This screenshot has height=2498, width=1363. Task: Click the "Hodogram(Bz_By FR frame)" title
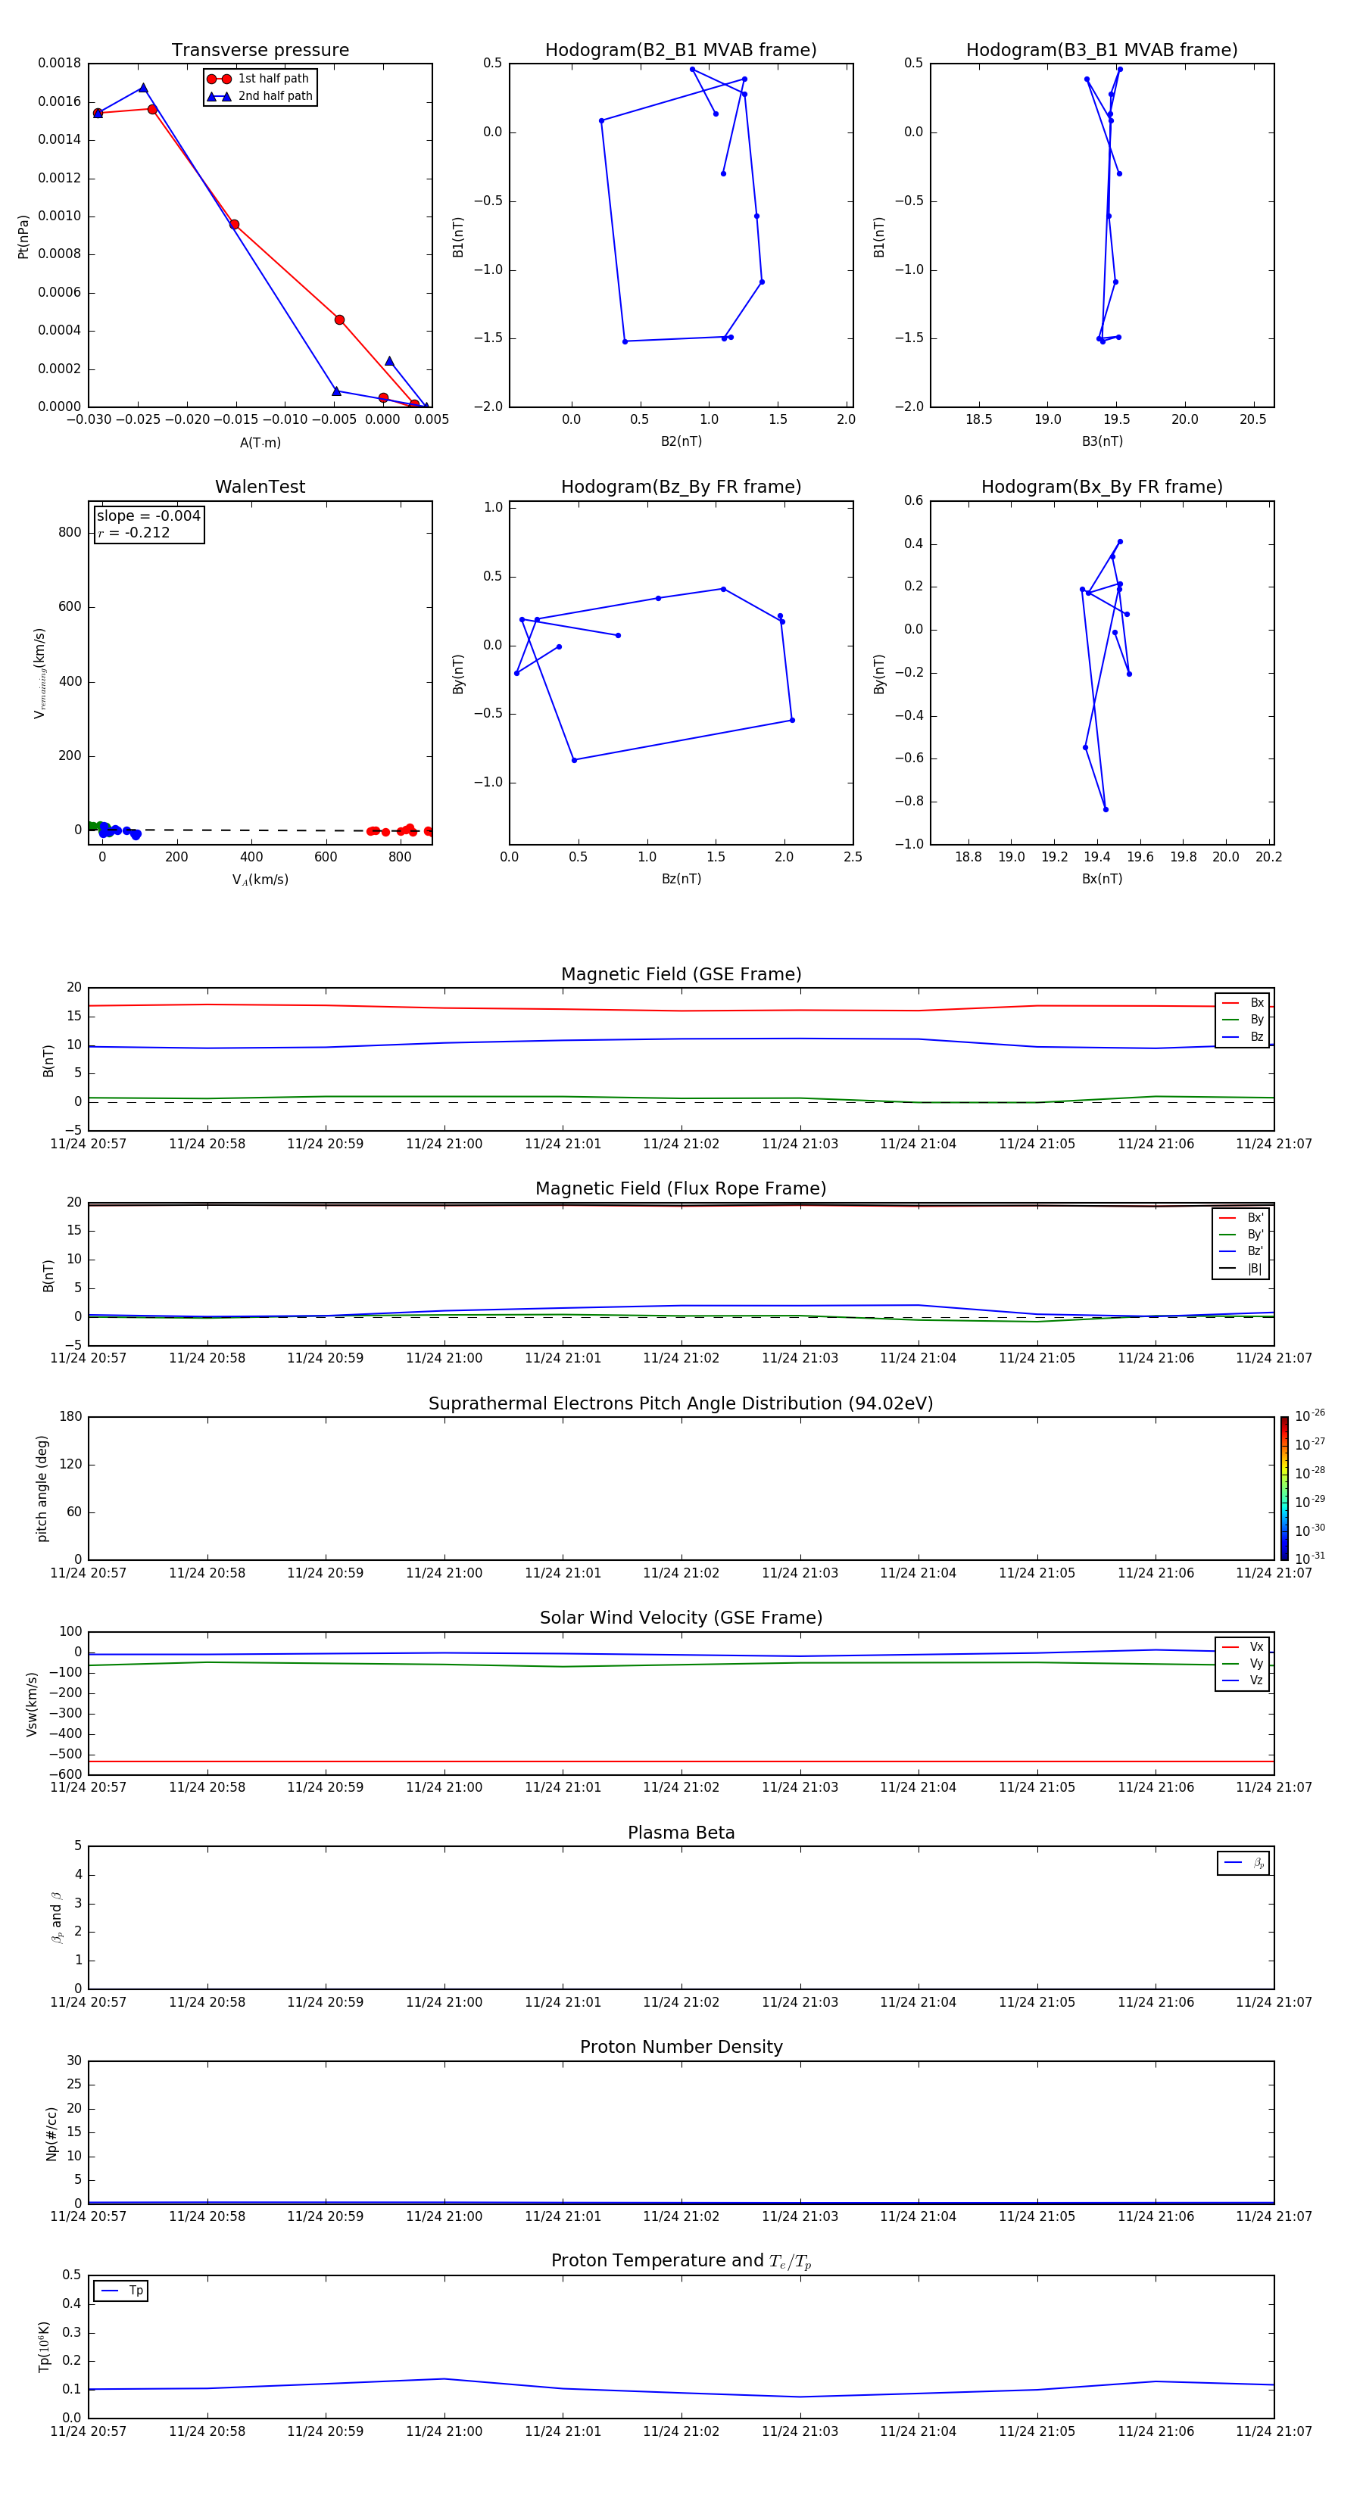(x=681, y=487)
